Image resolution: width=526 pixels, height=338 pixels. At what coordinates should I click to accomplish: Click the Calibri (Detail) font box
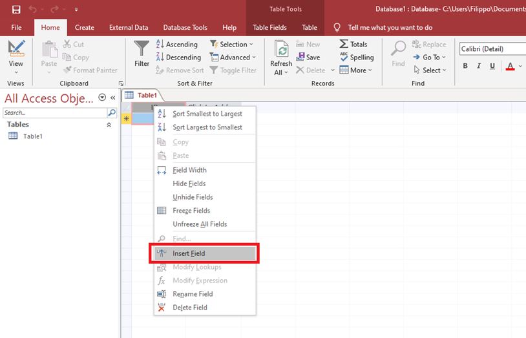pyautogui.click(x=492, y=49)
